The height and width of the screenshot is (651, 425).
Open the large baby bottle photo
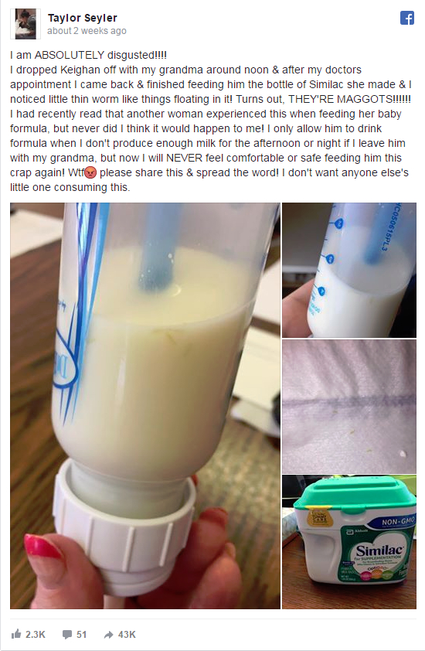click(145, 406)
